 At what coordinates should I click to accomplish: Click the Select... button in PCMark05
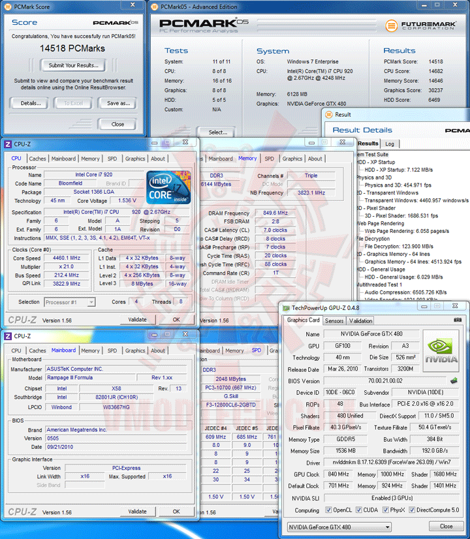pyautogui.click(x=217, y=132)
